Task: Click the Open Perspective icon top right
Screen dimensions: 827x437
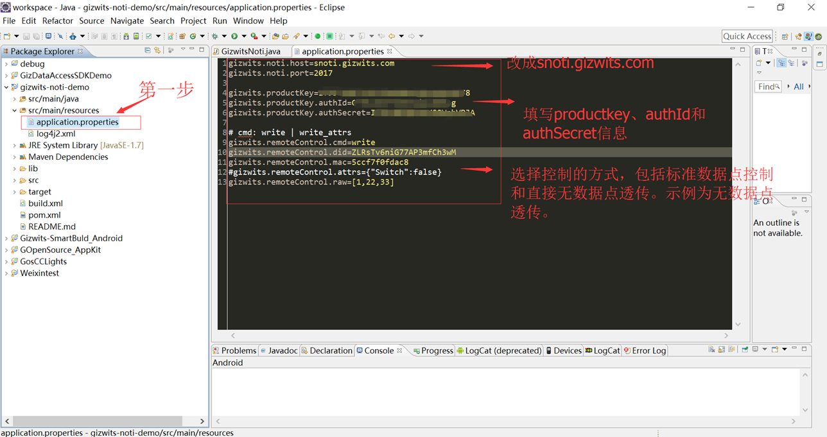Action: pyautogui.click(x=785, y=36)
